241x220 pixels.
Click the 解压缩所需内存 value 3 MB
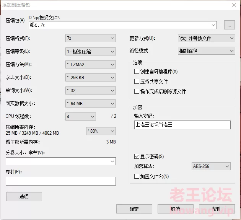pos(111,142)
